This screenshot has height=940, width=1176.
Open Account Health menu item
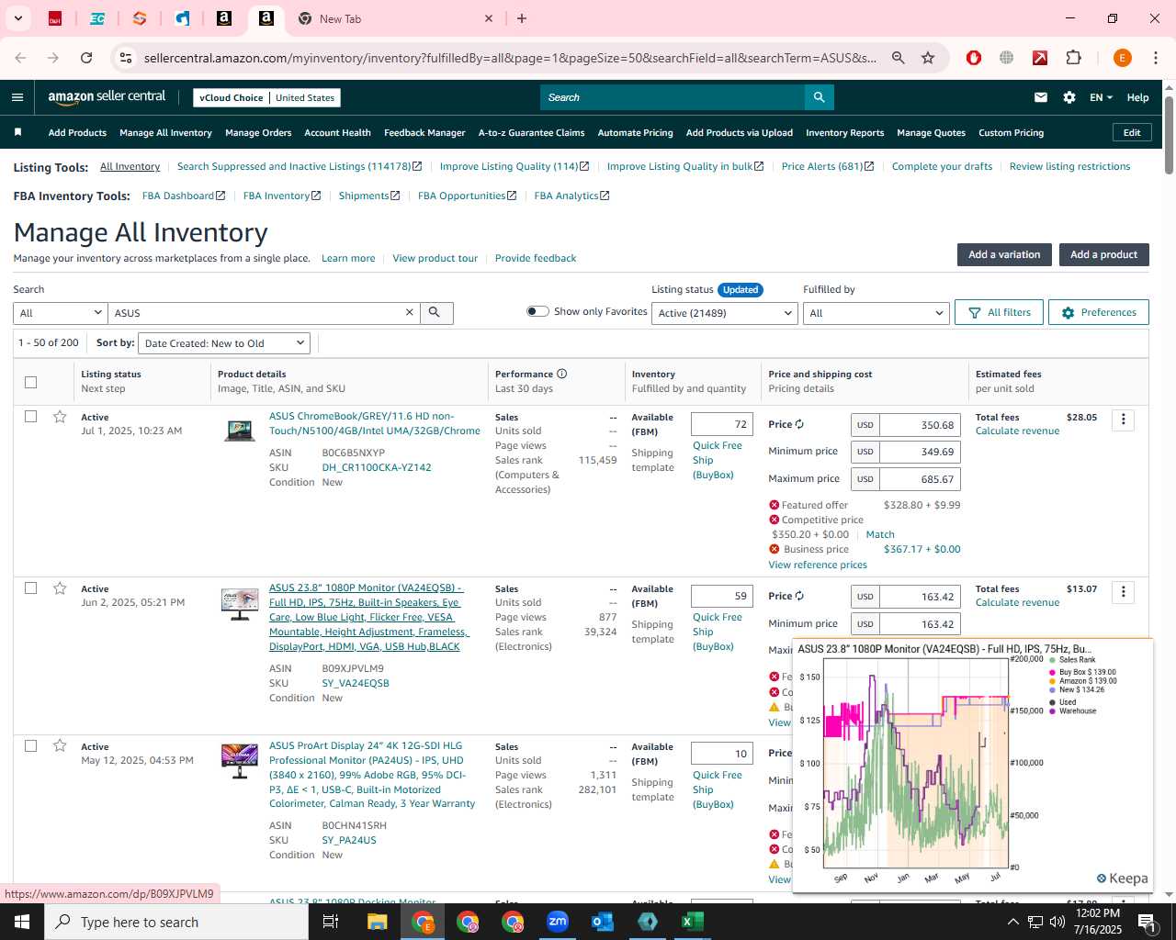point(337,132)
